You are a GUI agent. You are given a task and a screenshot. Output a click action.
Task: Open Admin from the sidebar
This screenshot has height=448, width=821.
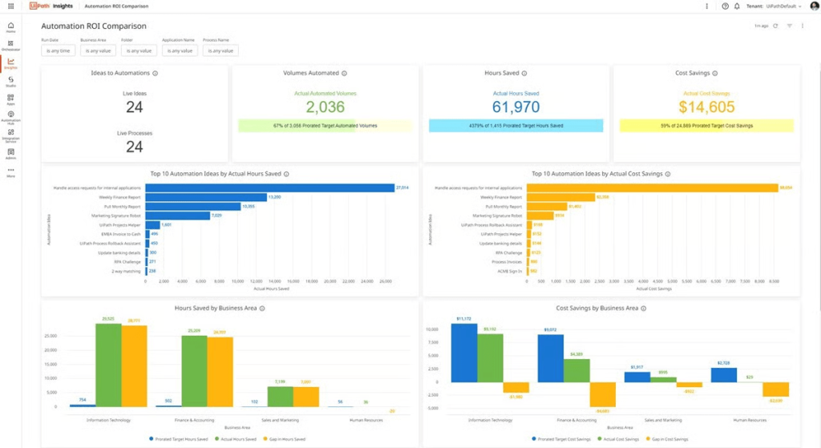pos(10,154)
